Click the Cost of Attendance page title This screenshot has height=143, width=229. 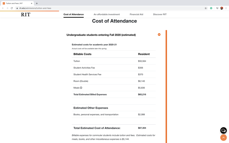pos(114,21)
